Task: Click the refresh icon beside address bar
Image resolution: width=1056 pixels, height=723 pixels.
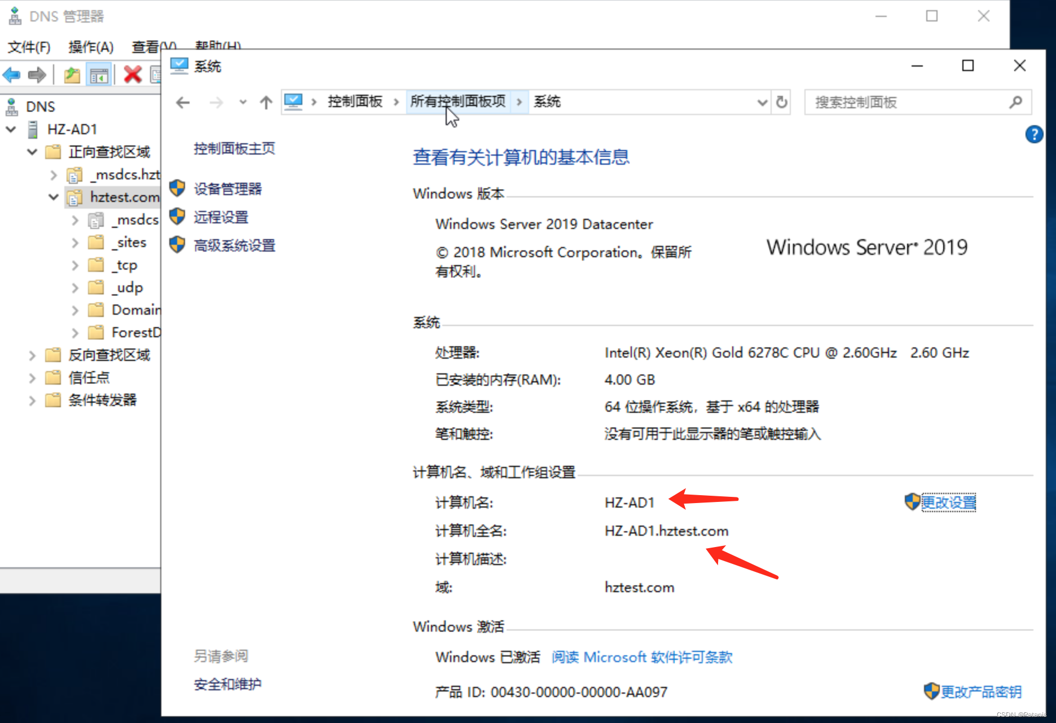Action: click(x=782, y=102)
